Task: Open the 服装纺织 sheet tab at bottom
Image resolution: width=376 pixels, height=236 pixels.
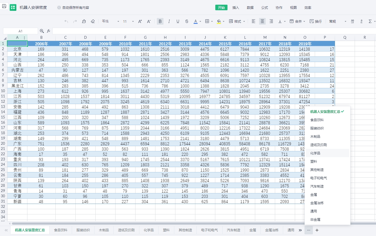Action: click(x=83, y=230)
